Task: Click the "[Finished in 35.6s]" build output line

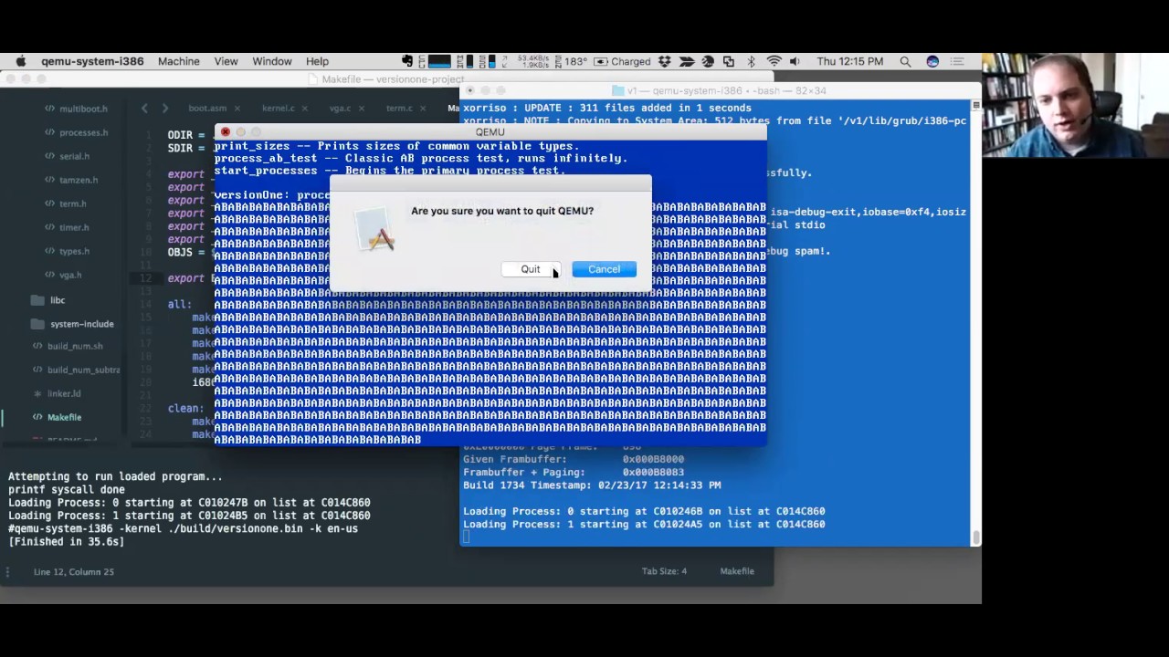Action: (x=66, y=541)
